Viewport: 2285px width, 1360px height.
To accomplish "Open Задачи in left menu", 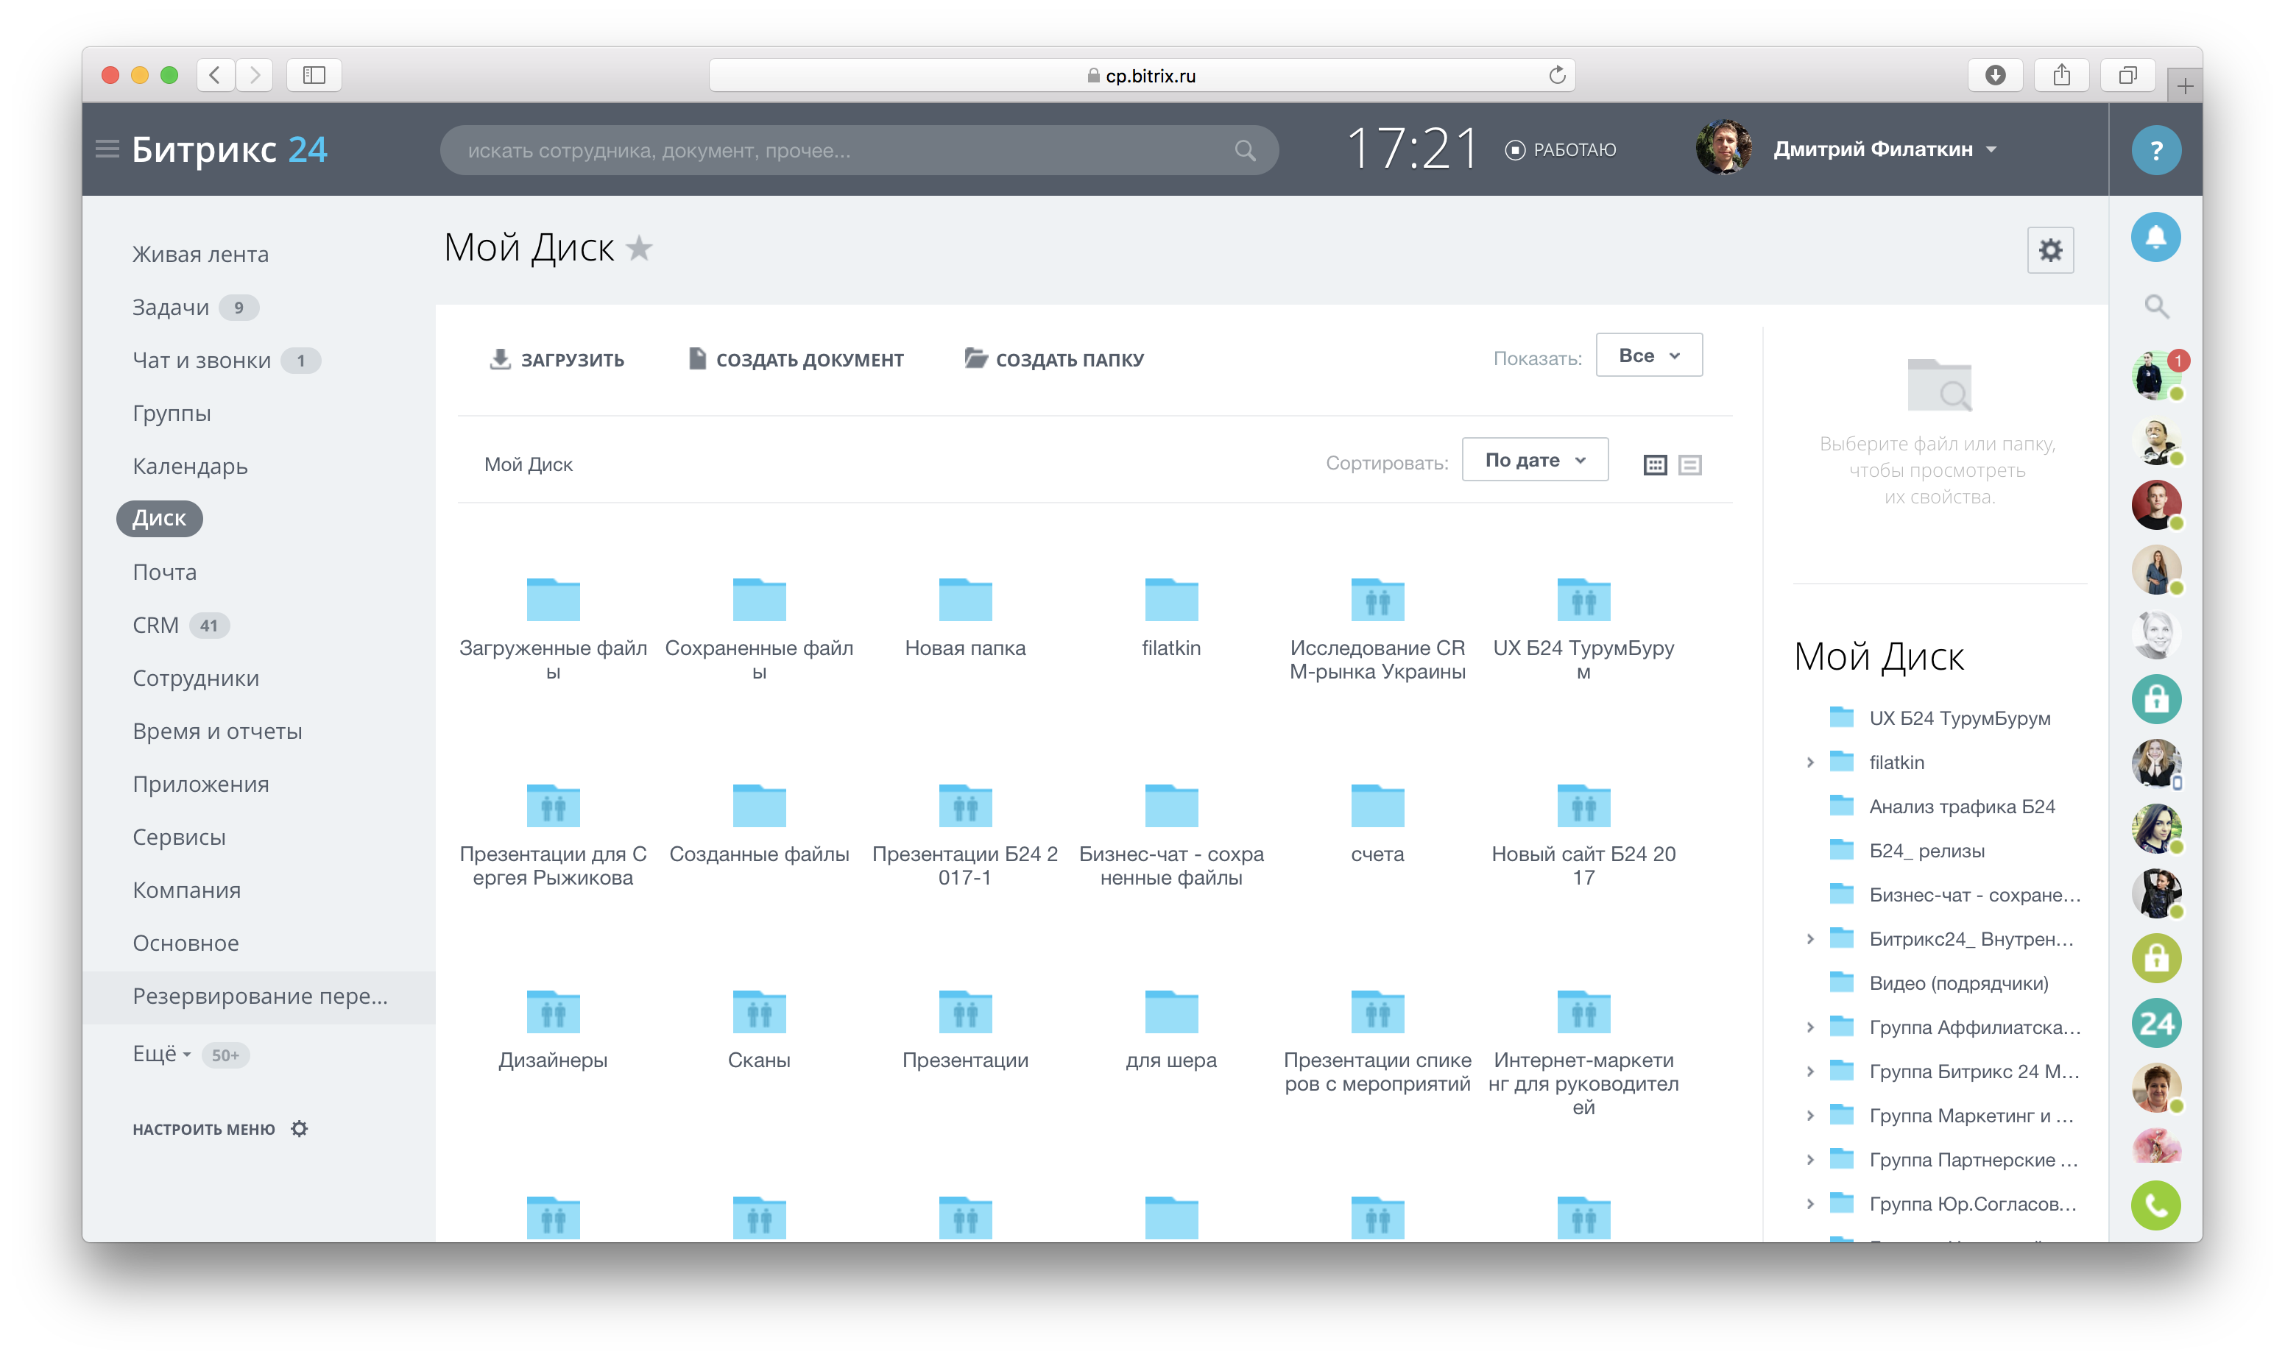I will click(x=171, y=307).
